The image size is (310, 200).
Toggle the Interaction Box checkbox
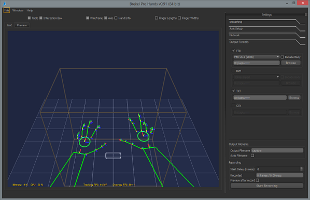click(41, 18)
